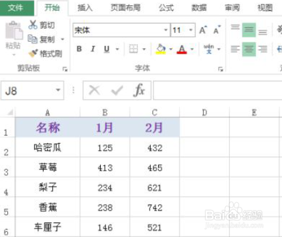282x237 pixels.
Task: Set middle vertical alignment
Action: tap(249, 30)
